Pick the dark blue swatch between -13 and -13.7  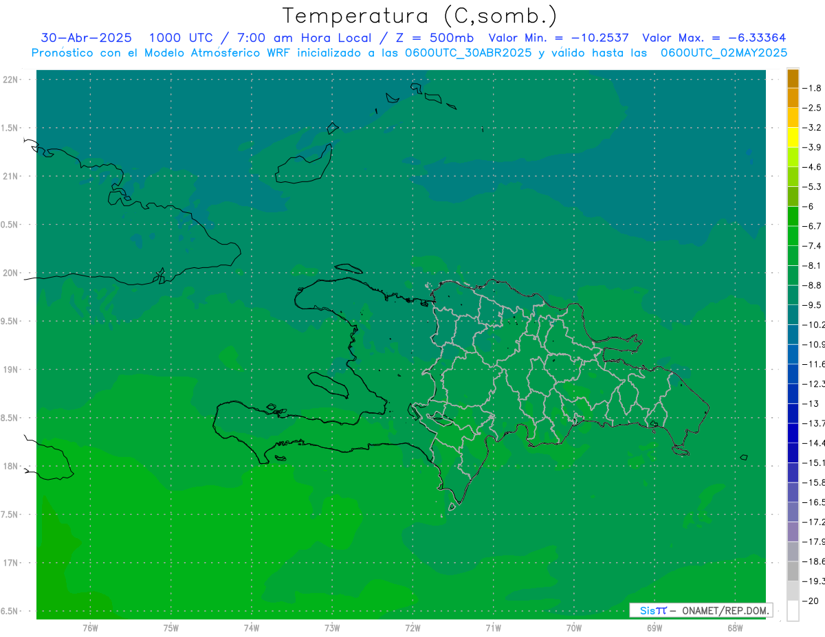coord(793,414)
